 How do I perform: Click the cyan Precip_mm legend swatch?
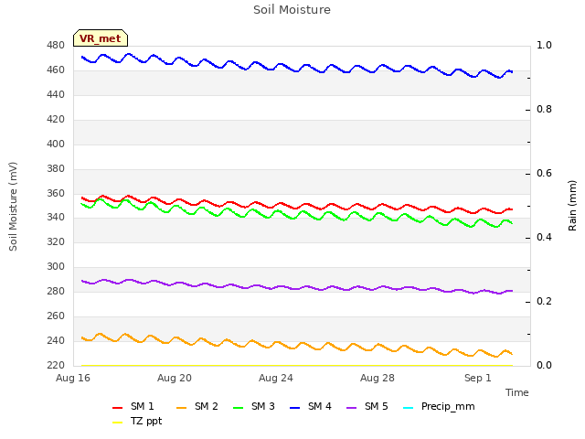(409, 408)
